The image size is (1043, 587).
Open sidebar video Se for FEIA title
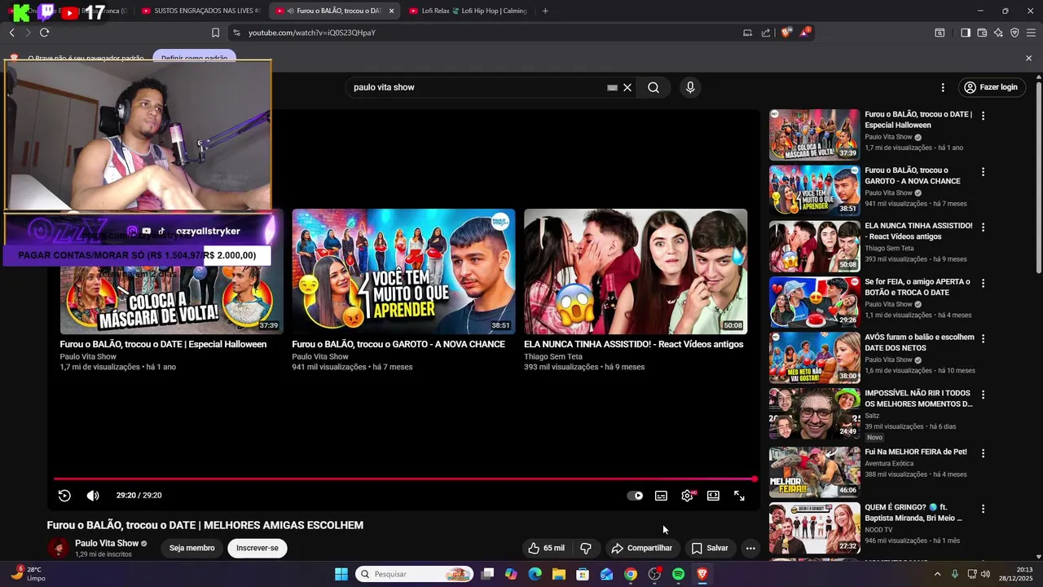point(918,287)
